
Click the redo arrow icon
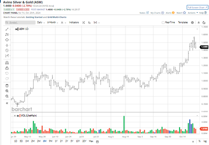click(7, 79)
